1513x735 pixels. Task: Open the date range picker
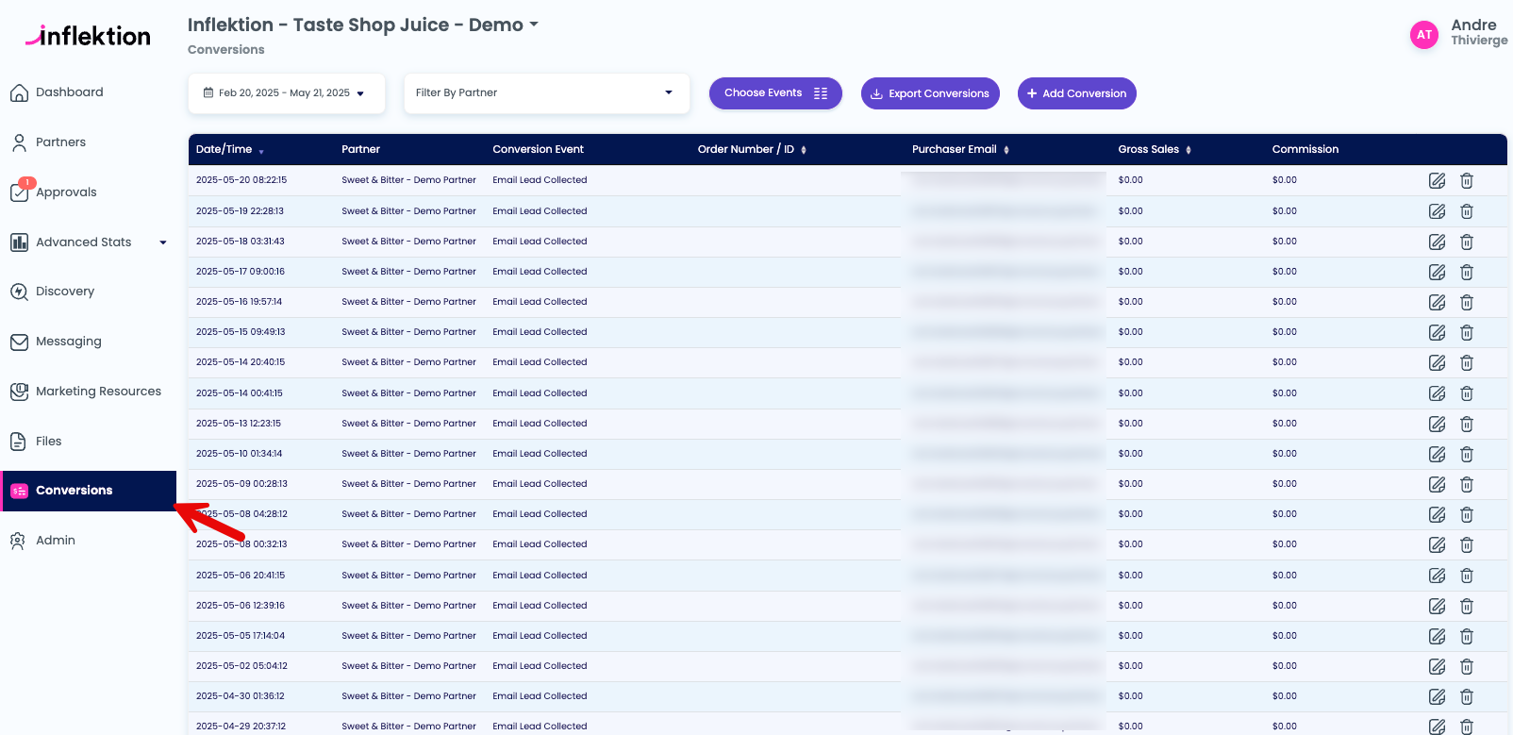(287, 93)
